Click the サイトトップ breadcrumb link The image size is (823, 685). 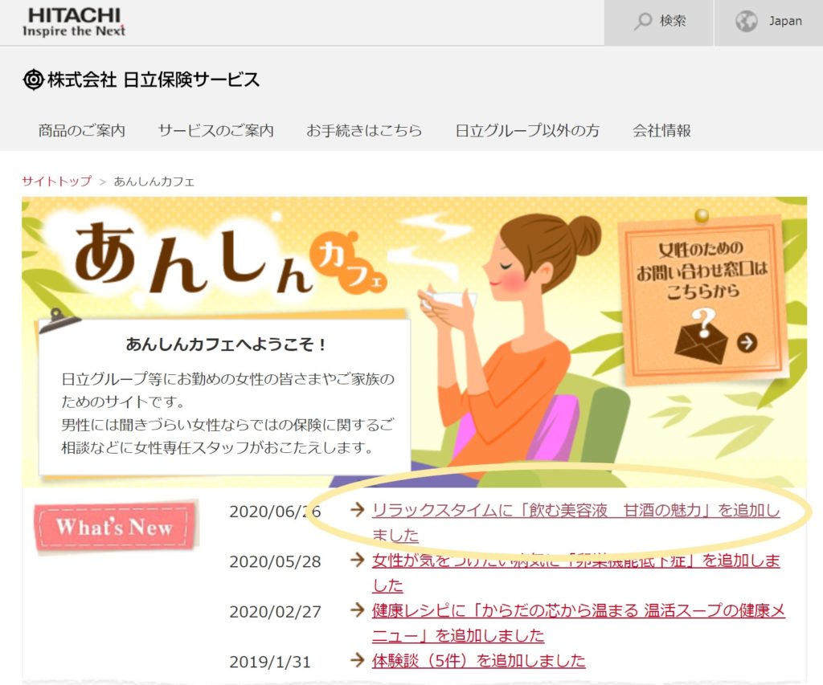[56, 181]
